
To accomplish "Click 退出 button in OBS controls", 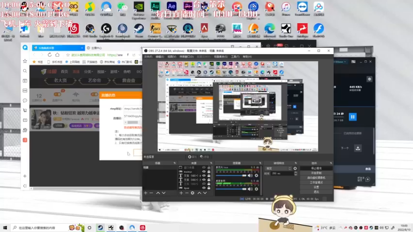I will (316, 192).
